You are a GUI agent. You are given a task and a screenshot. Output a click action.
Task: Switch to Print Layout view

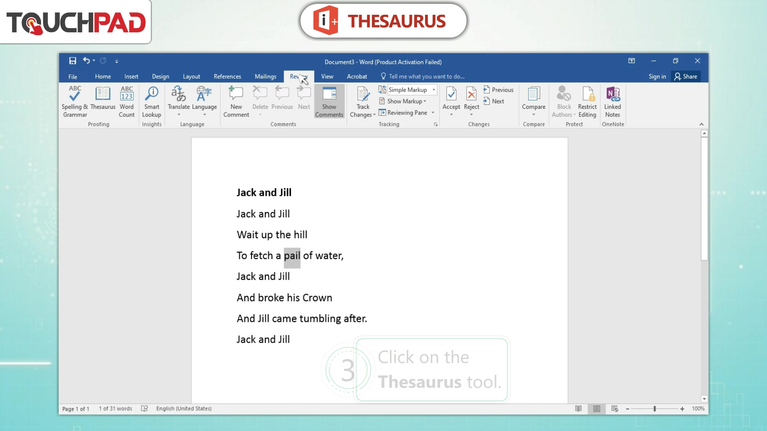pyautogui.click(x=596, y=409)
